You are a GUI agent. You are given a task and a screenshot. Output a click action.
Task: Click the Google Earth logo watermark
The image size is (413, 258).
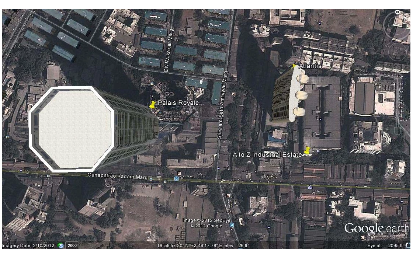(x=376, y=229)
